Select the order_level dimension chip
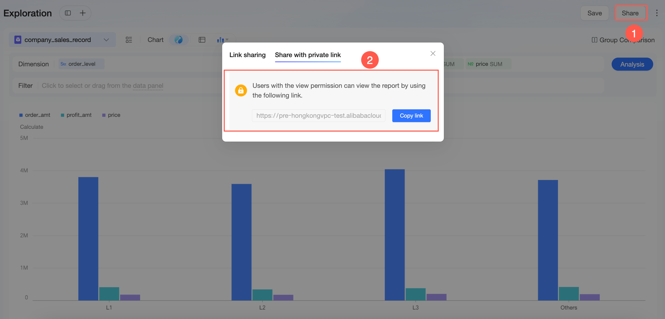 [82, 64]
